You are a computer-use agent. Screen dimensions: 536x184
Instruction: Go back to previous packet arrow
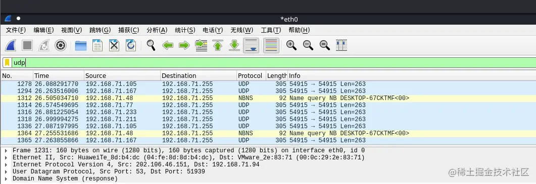tap(168, 45)
